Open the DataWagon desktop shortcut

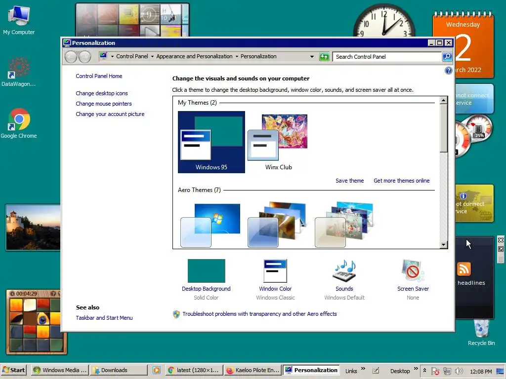coord(18,72)
